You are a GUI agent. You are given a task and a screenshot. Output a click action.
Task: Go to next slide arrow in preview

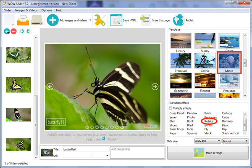click(x=155, y=87)
